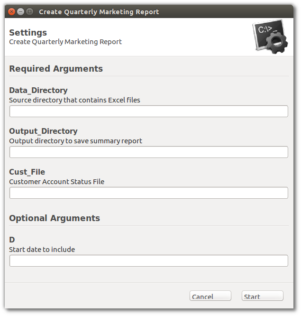Close the Create Quarterly Marketing Report window
This screenshot has height=316, width=301.
pyautogui.click(x=12, y=12)
